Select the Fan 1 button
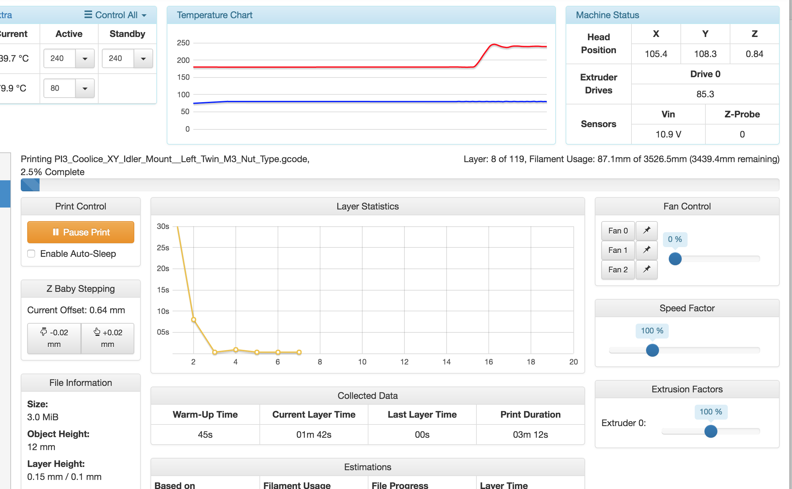792x489 pixels. (618, 250)
